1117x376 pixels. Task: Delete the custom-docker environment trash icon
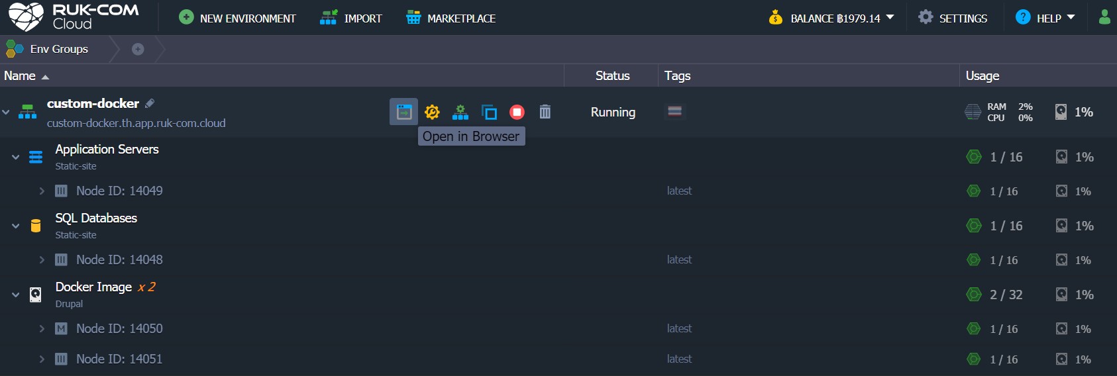545,112
